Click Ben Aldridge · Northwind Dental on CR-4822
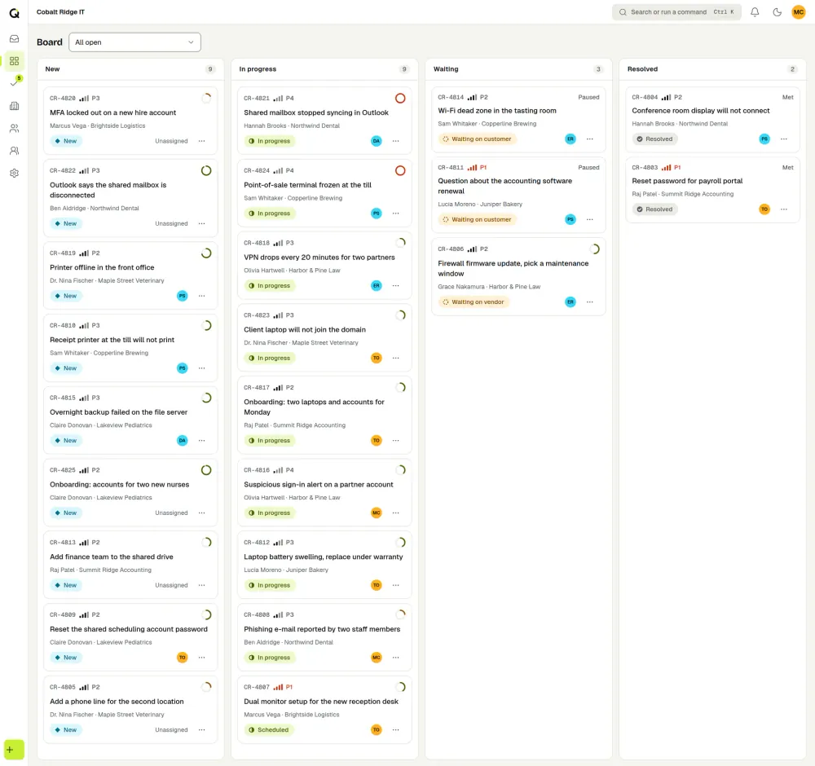The width and height of the screenshot is (815, 766). 94,209
